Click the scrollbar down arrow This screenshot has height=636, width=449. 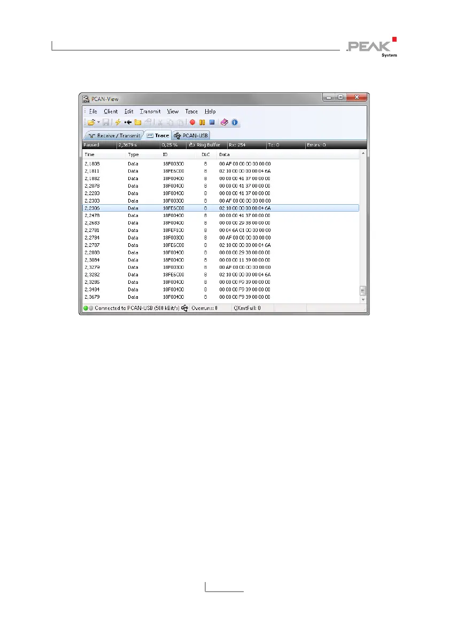363,300
